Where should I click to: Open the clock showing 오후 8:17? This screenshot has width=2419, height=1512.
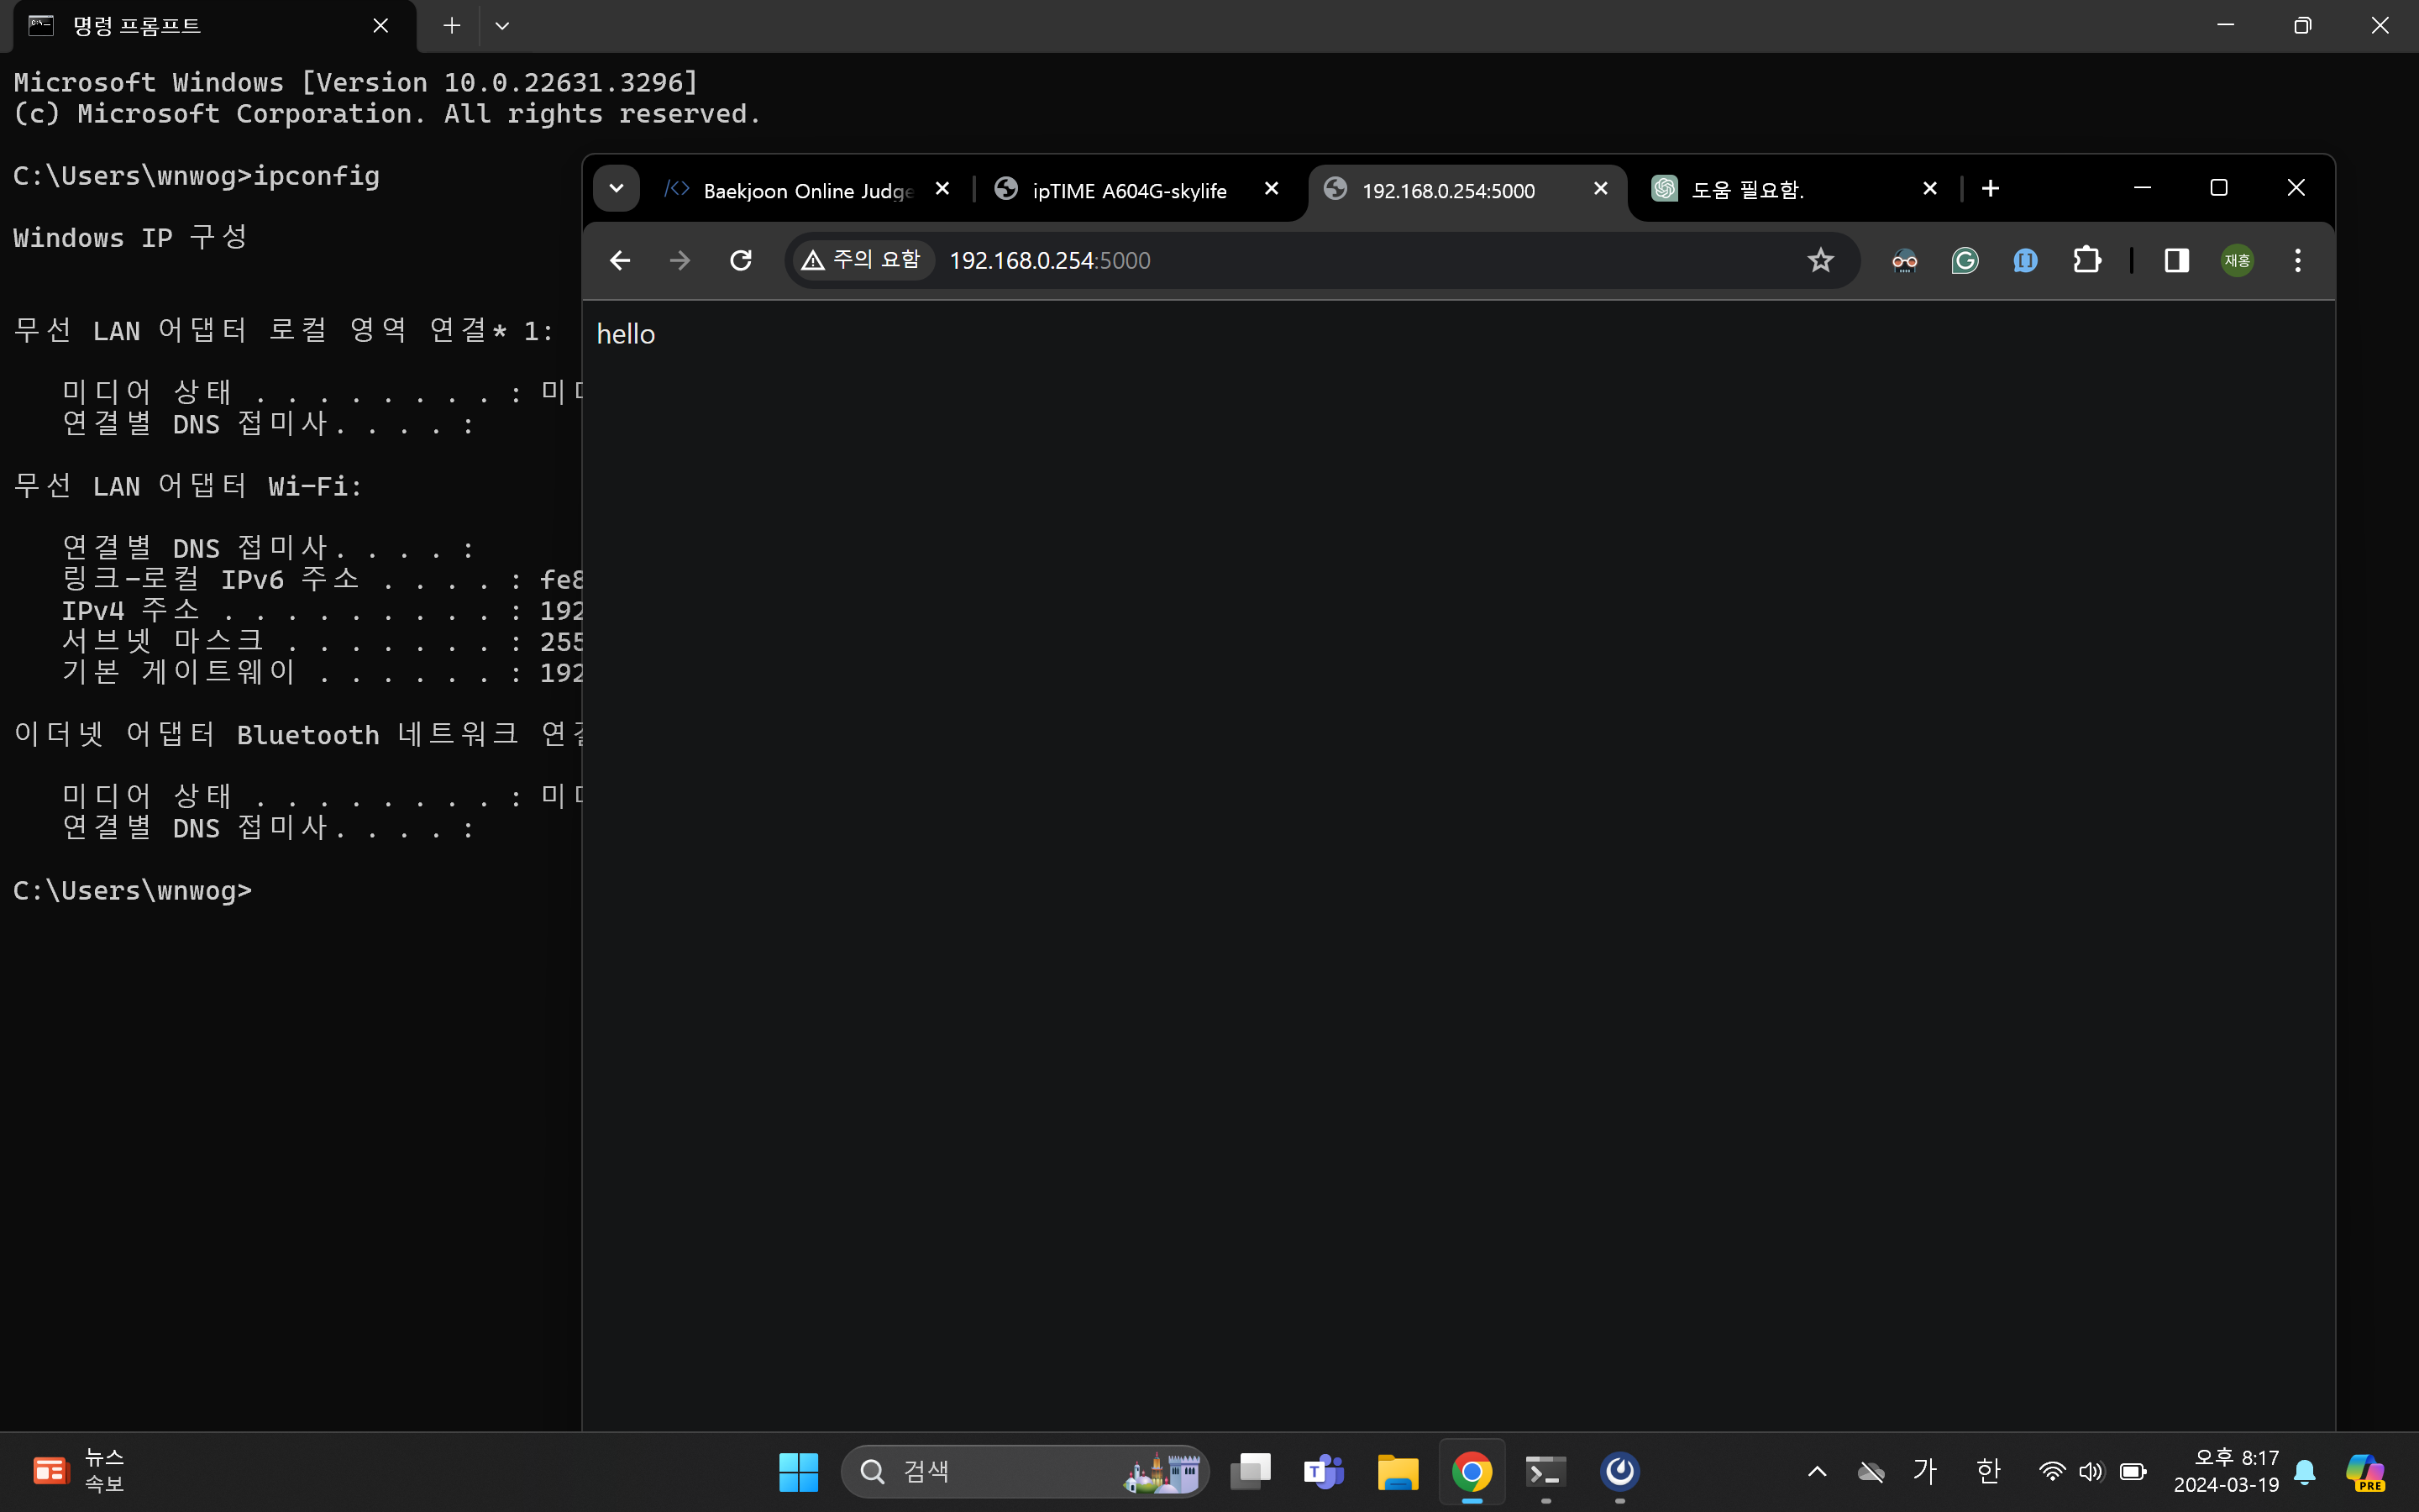[2226, 1472]
